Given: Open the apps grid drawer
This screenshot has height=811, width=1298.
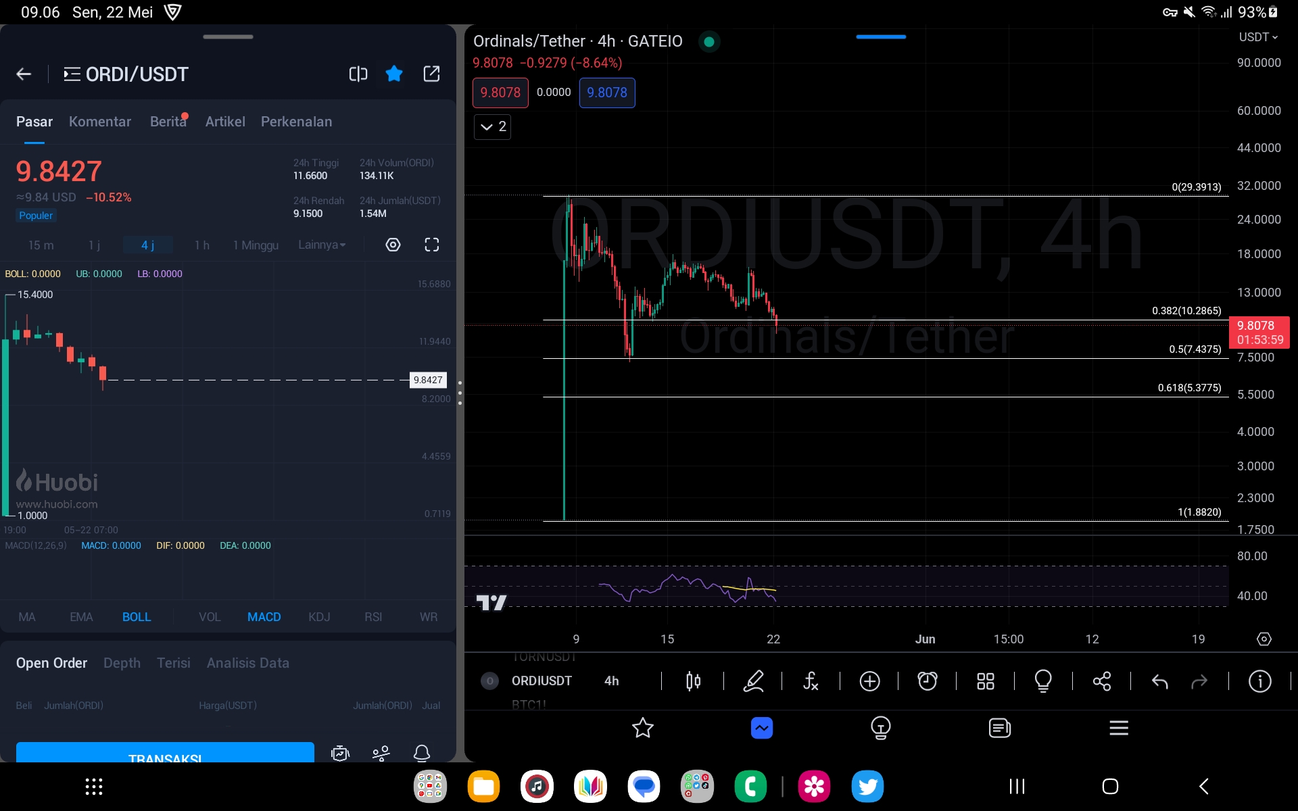Looking at the screenshot, I should click(x=94, y=787).
